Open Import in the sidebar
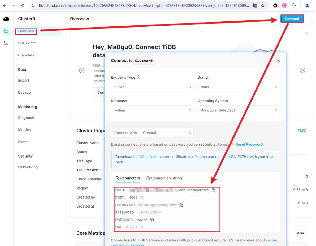Image resolution: width=316 pixels, height=246 pixels. pos(24,80)
